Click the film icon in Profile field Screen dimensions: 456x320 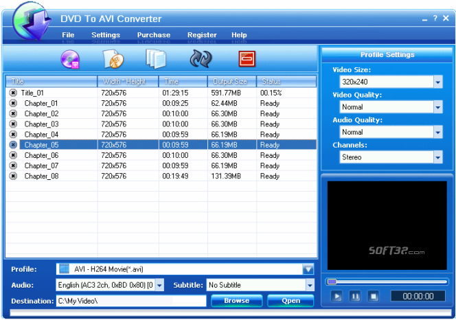64,268
